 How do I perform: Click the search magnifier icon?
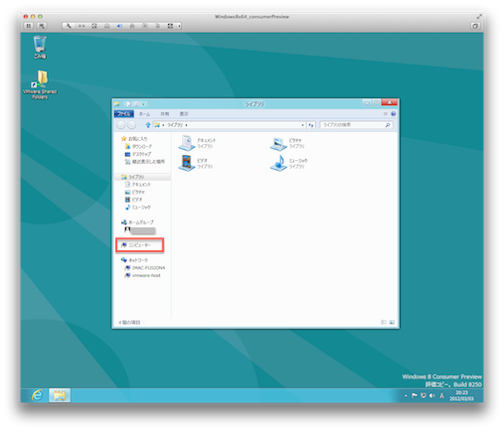click(388, 125)
